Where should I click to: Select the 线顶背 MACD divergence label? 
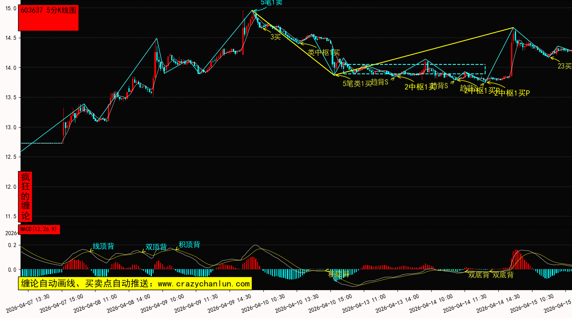coord(103,246)
